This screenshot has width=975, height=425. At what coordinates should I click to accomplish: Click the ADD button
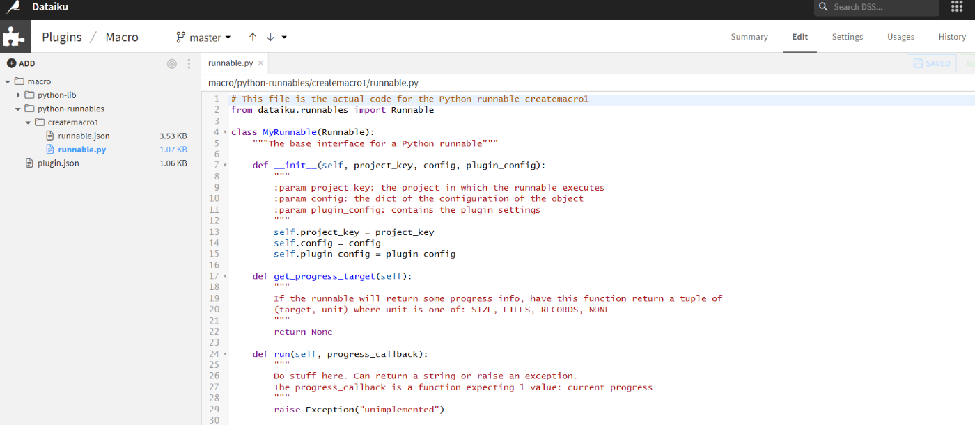point(21,63)
